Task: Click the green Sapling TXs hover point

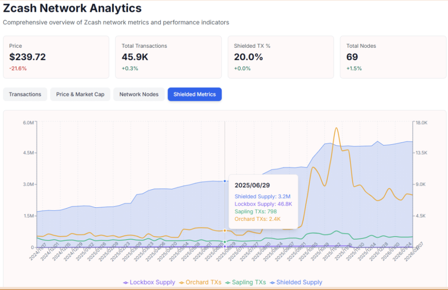Action: click(225, 242)
